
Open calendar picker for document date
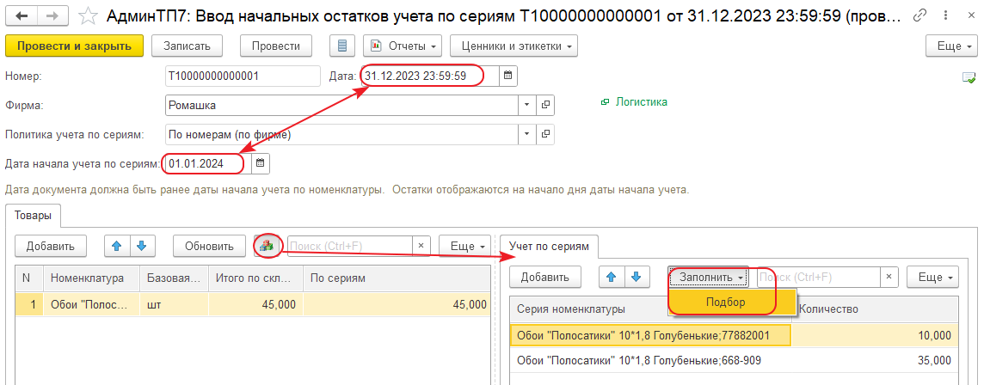tap(507, 76)
